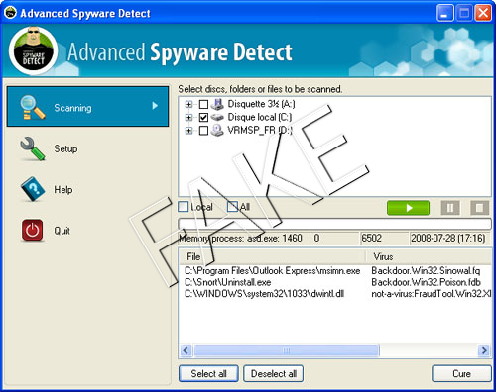Start the scan with the green play button
The height and width of the screenshot is (392, 496).
408,208
